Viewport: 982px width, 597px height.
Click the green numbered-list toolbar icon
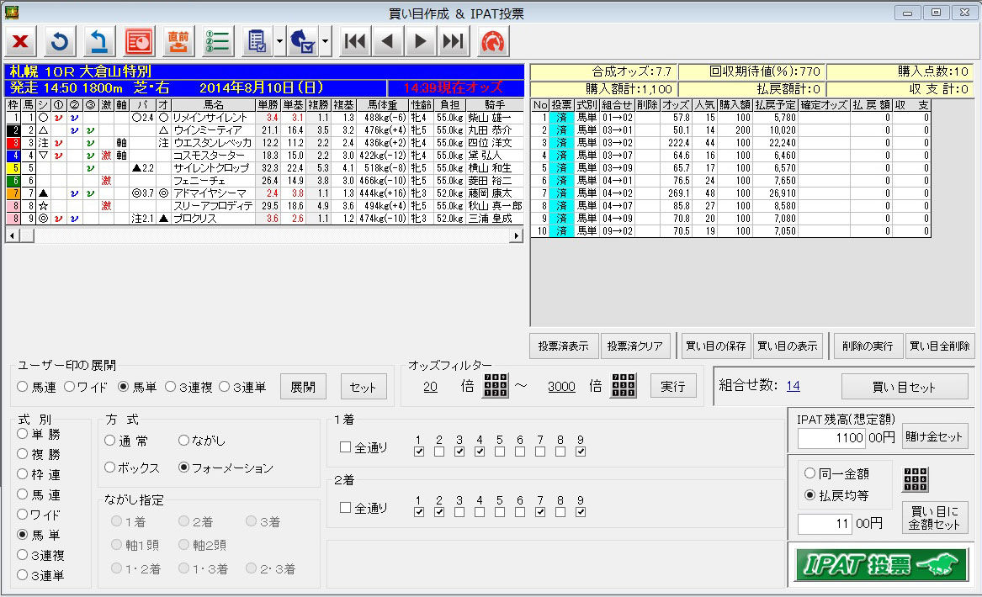[x=218, y=42]
